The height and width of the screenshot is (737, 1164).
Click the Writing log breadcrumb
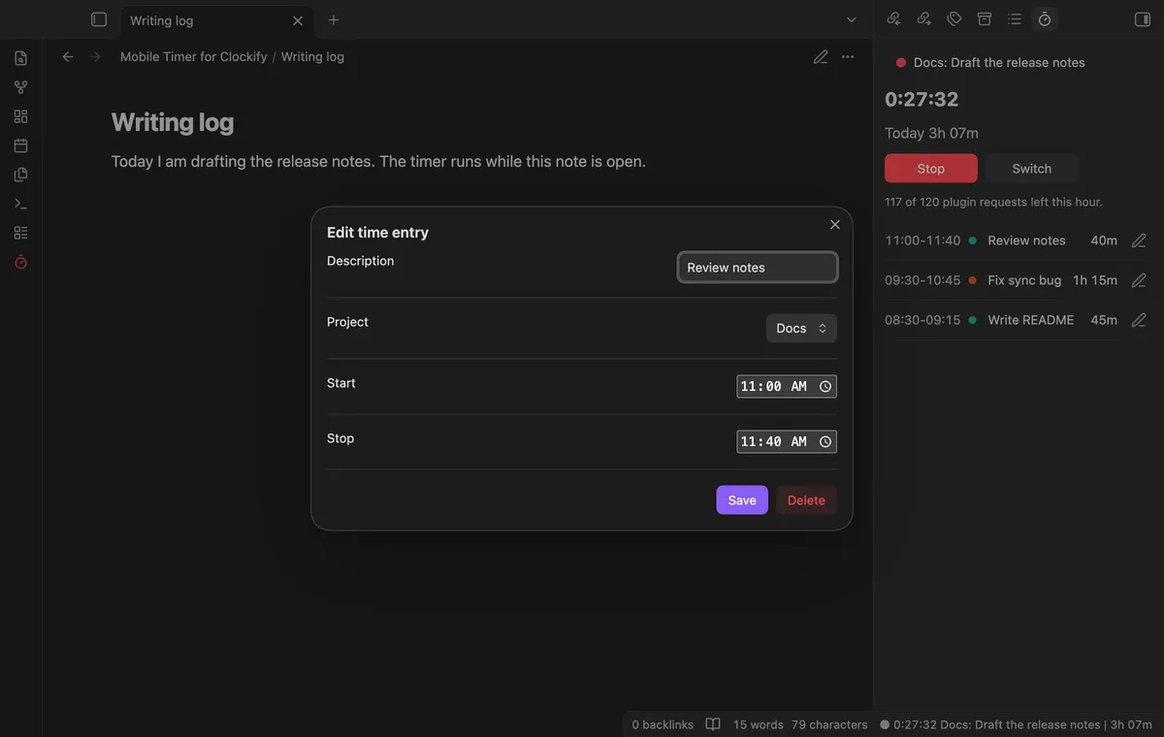(x=312, y=57)
